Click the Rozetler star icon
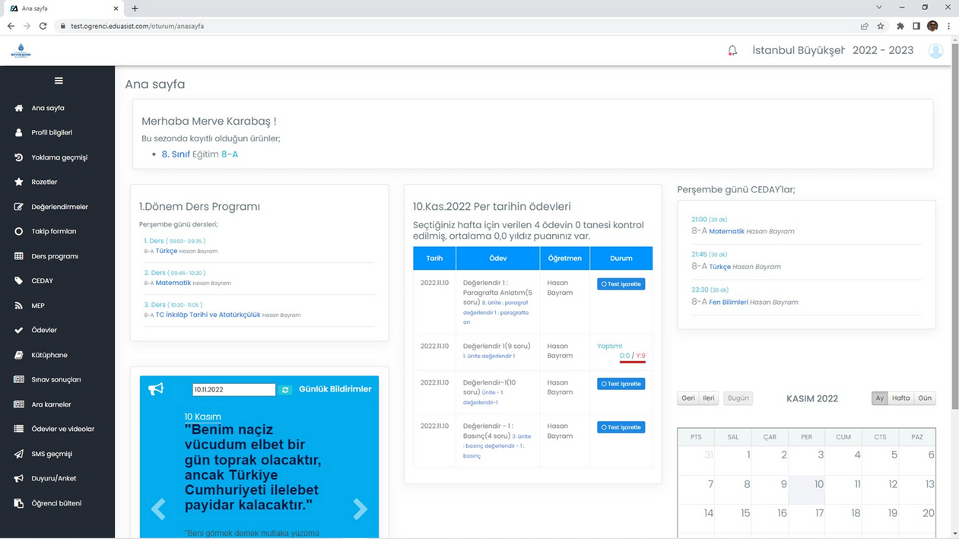The width and height of the screenshot is (959, 539). click(19, 182)
